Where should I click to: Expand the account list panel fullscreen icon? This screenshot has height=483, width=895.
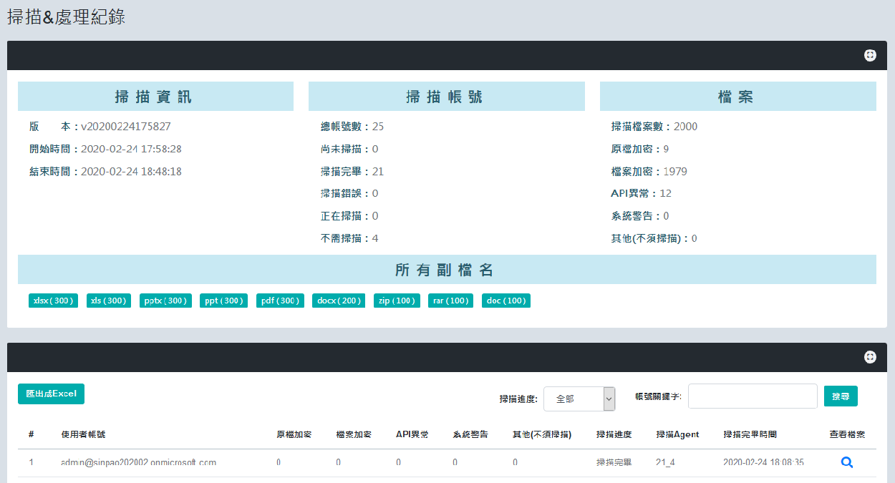(870, 357)
